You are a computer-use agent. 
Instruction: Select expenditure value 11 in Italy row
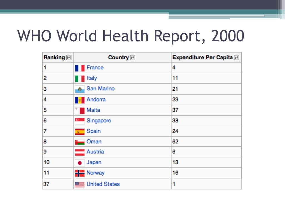coord(175,78)
